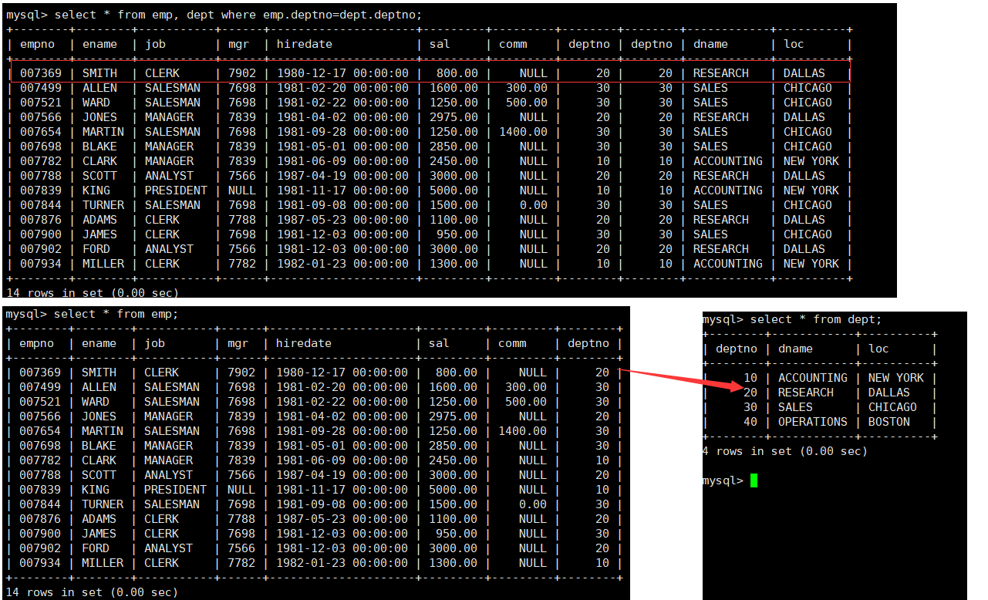Click mgr 7788 in ADAMS's row of the emp-only table

241,519
